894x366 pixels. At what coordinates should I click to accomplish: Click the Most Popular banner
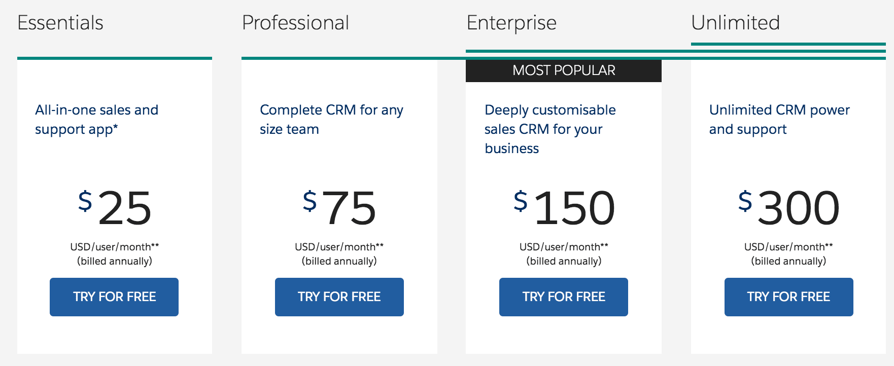click(x=564, y=70)
